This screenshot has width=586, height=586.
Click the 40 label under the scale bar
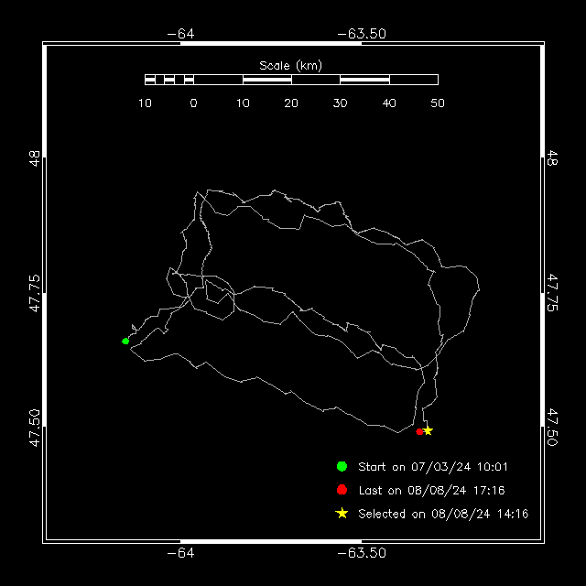coord(389,103)
